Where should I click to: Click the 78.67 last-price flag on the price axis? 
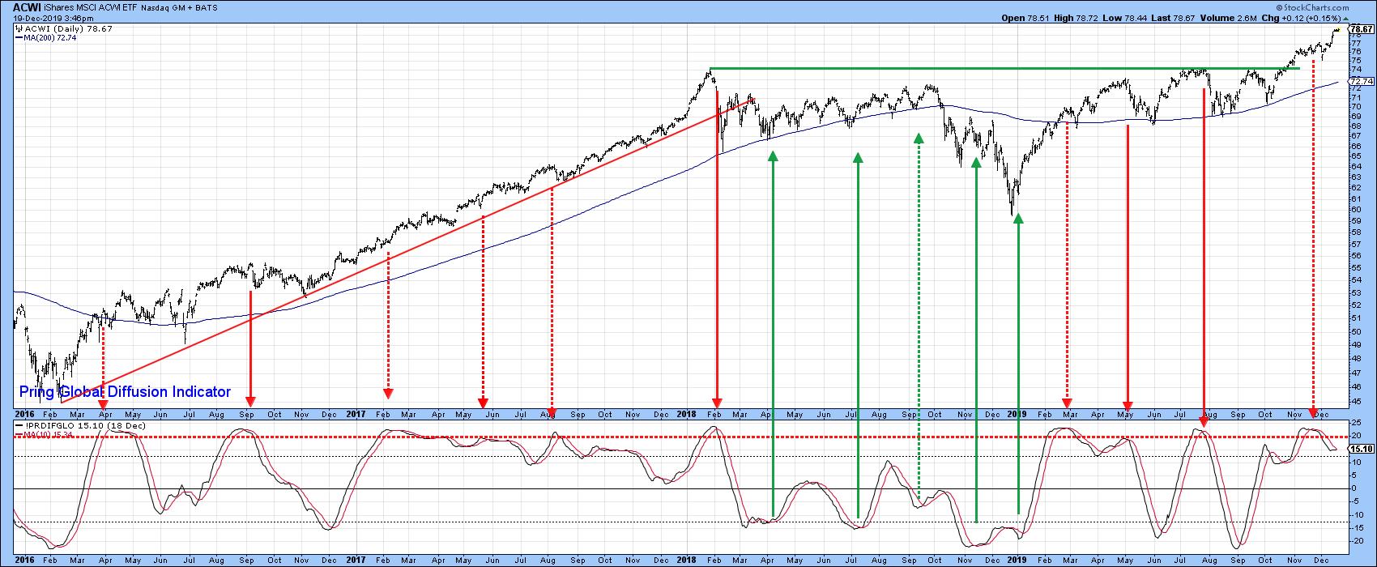click(1362, 29)
